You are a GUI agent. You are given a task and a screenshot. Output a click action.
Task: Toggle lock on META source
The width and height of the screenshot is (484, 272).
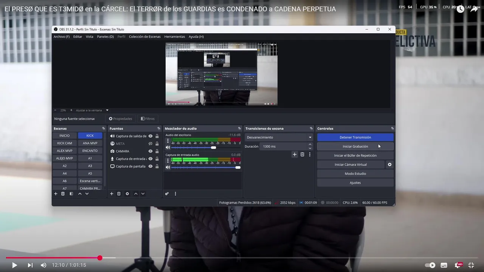coord(157,144)
